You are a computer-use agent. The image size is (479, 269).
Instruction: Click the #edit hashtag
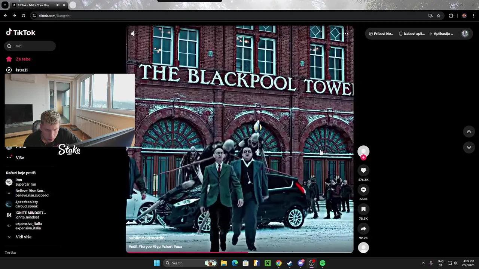(133, 247)
